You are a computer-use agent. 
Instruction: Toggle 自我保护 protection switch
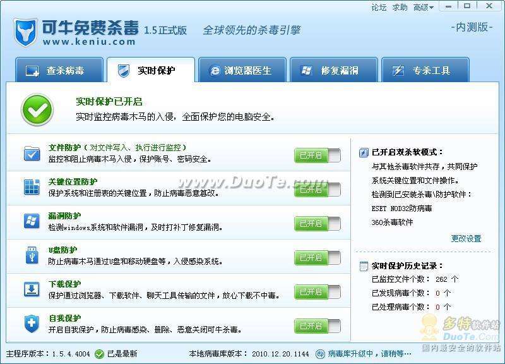[x=318, y=326]
